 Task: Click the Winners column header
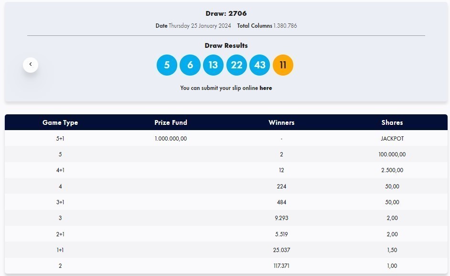click(281, 122)
